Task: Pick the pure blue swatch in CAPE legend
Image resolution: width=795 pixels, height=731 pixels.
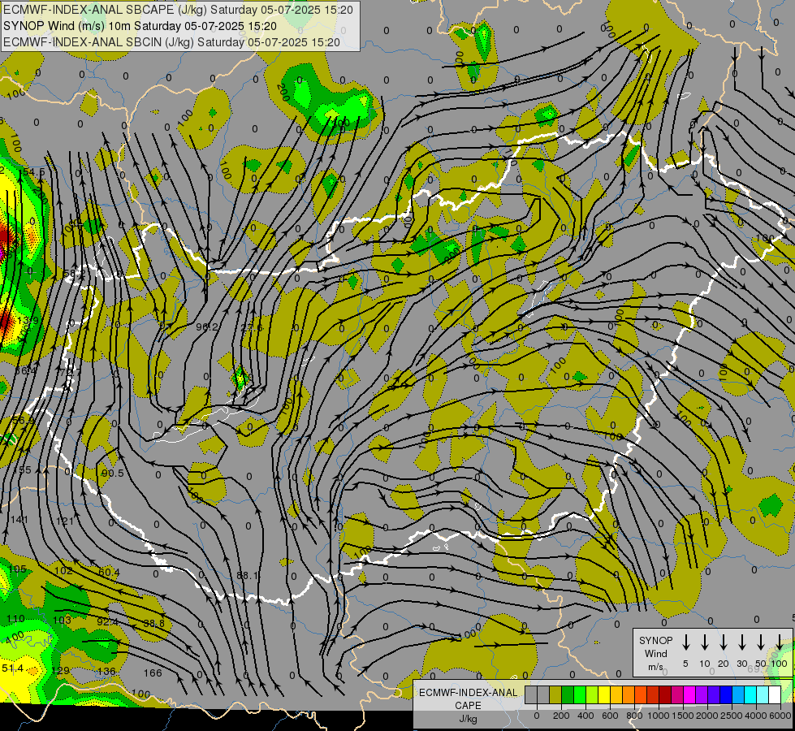Action: click(725, 694)
